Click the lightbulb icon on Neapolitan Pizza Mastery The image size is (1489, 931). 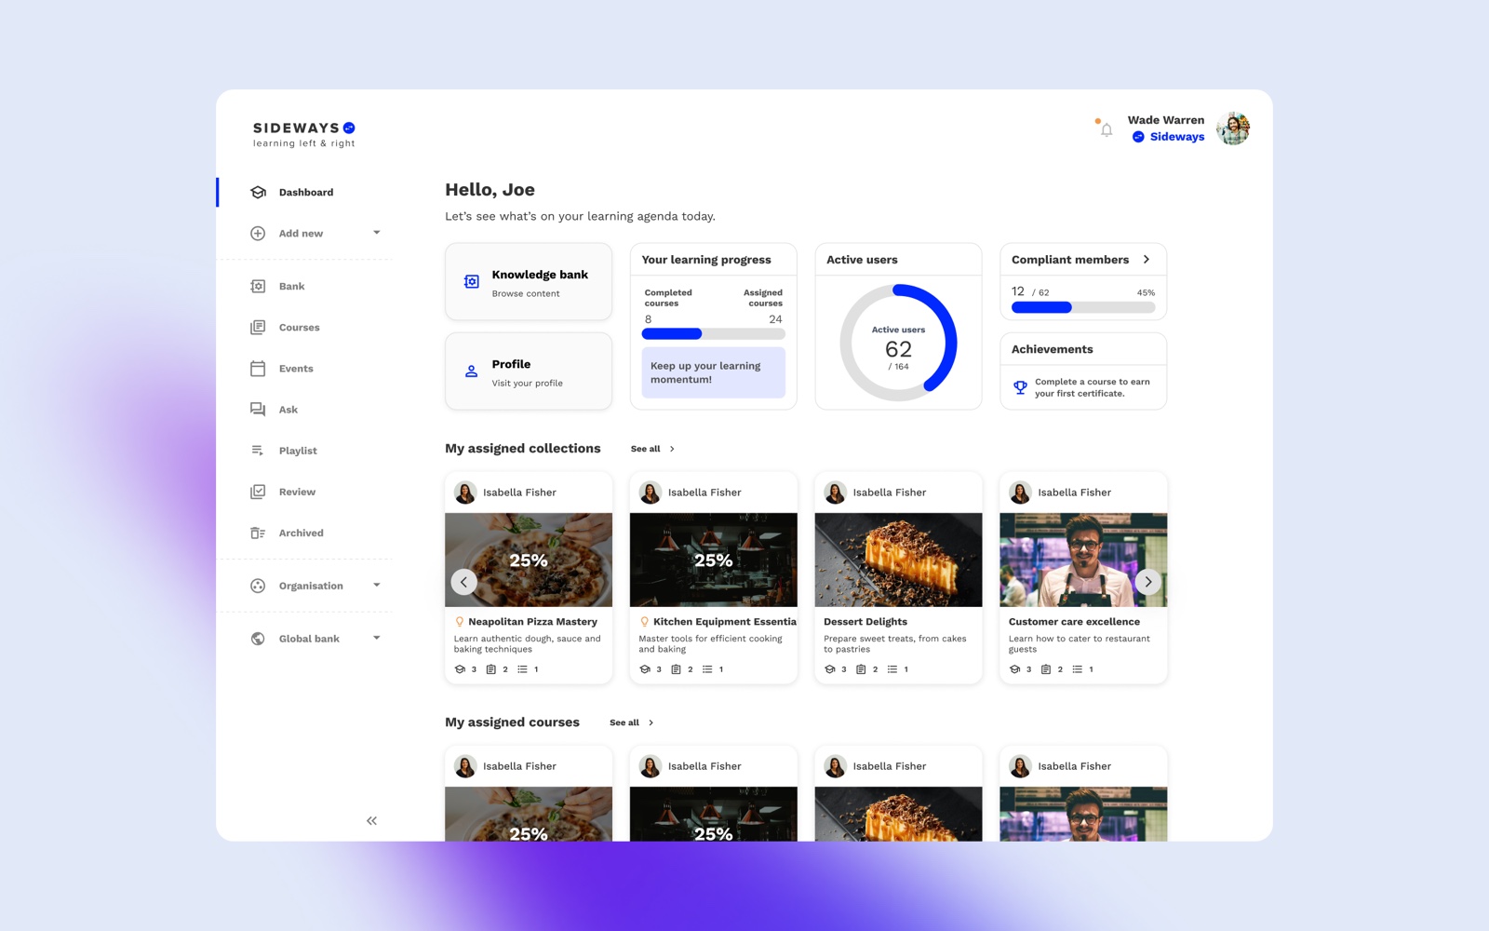point(459,622)
